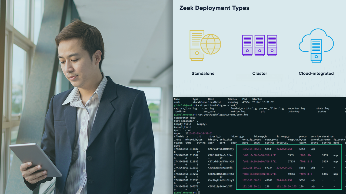The height and width of the screenshot is (194, 346).
Task: Click the yellow globe icon
Action: coord(211,44)
